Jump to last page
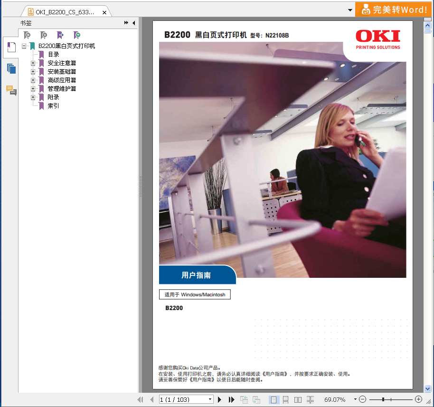 click(231, 399)
